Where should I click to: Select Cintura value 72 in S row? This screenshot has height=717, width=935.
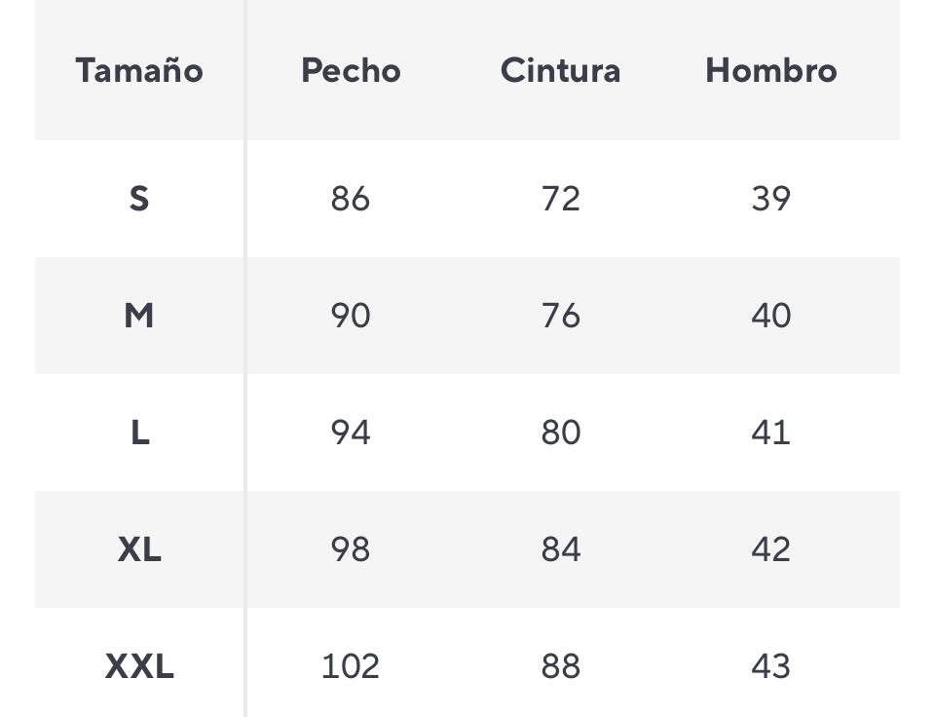(560, 199)
